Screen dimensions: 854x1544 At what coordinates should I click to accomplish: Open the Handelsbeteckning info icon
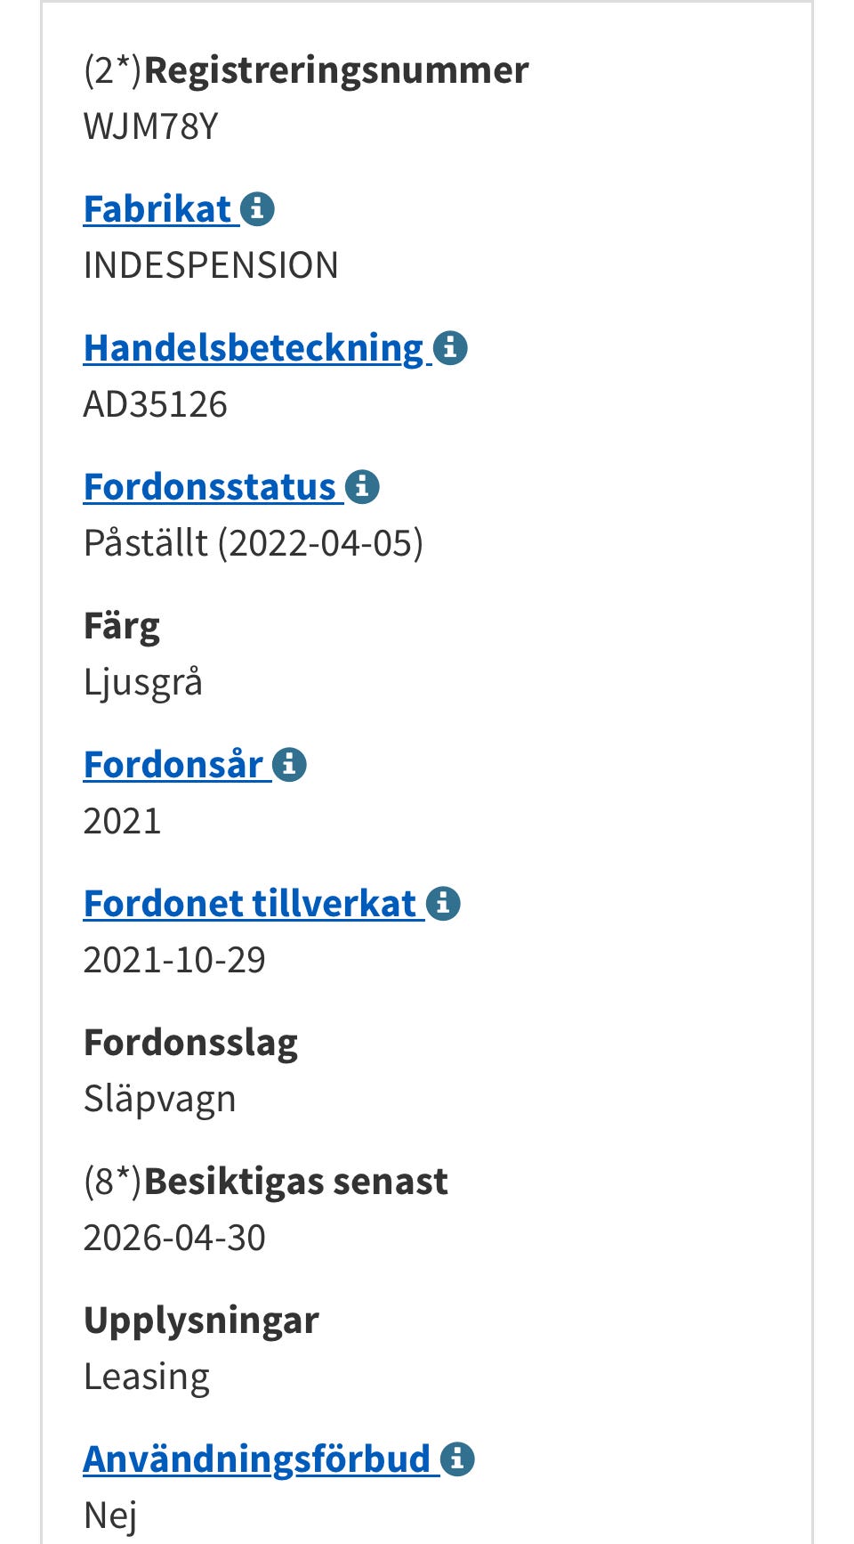(450, 348)
